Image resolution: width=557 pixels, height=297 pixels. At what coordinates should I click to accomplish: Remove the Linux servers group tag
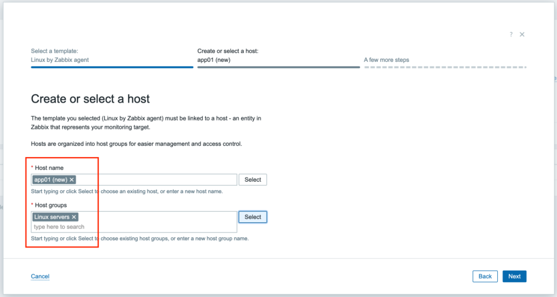(x=74, y=217)
